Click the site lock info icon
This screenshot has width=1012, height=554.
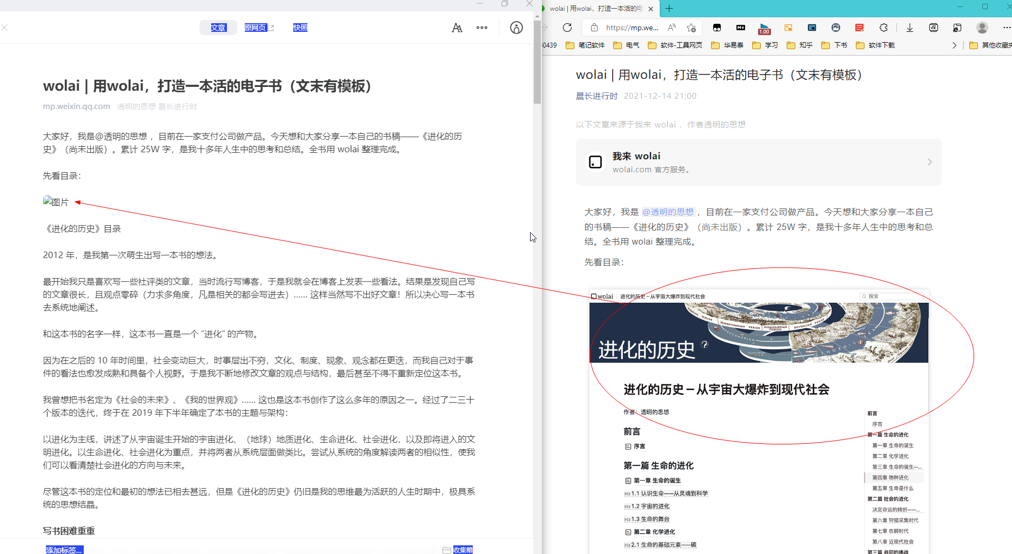[594, 28]
